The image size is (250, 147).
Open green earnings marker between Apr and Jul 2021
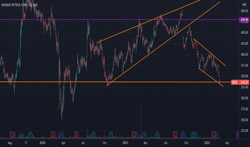pos(157,135)
